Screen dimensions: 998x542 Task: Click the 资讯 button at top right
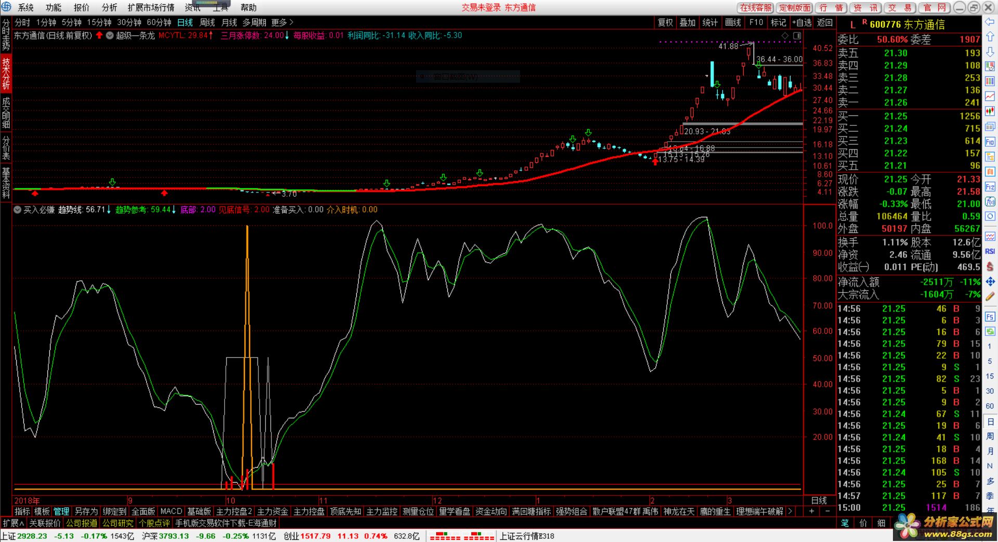865,7
